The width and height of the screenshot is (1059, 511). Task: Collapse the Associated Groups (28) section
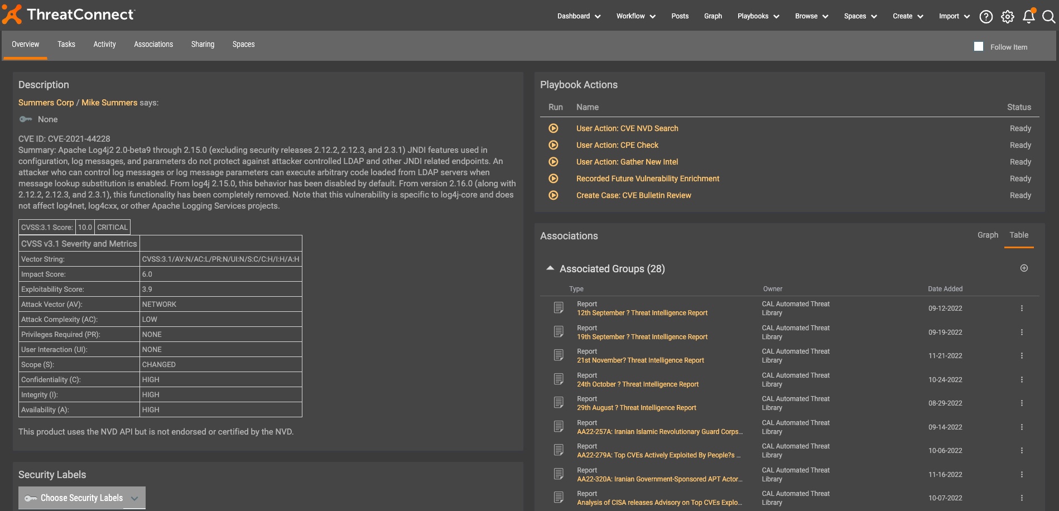point(550,268)
